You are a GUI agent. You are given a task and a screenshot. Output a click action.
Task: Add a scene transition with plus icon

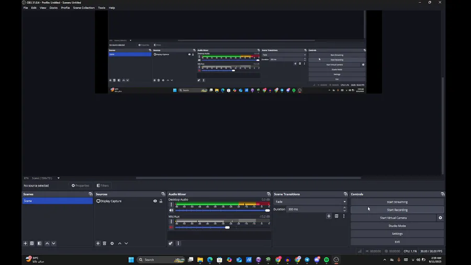329,216
